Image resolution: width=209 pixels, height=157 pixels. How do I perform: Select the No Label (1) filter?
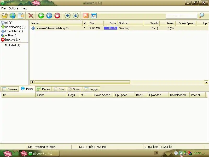13,45
